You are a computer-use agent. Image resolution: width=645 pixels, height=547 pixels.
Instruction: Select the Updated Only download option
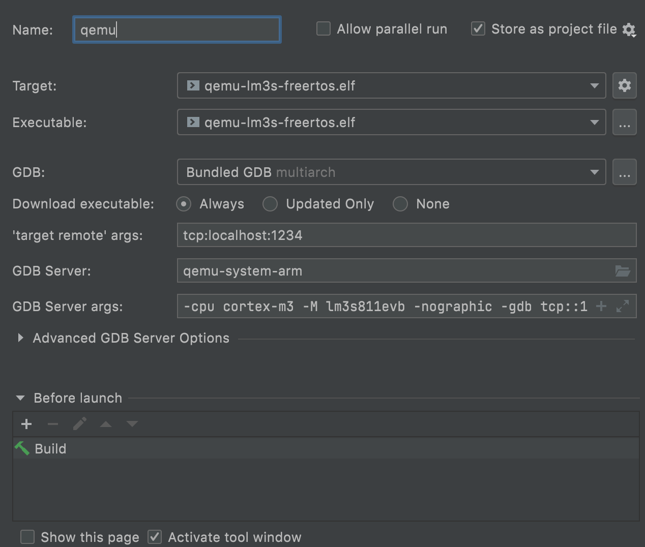270,204
